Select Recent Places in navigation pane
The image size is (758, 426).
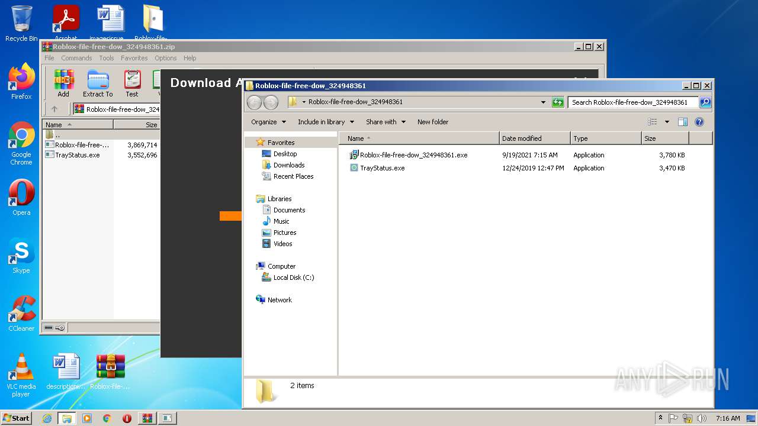point(293,176)
